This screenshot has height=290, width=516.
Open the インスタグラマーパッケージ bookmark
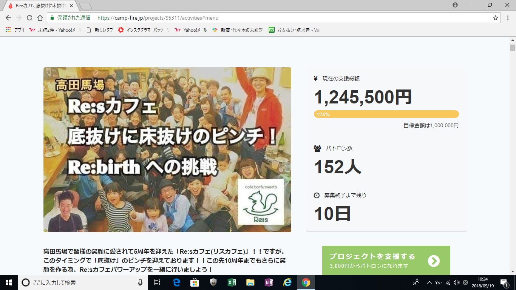(144, 30)
